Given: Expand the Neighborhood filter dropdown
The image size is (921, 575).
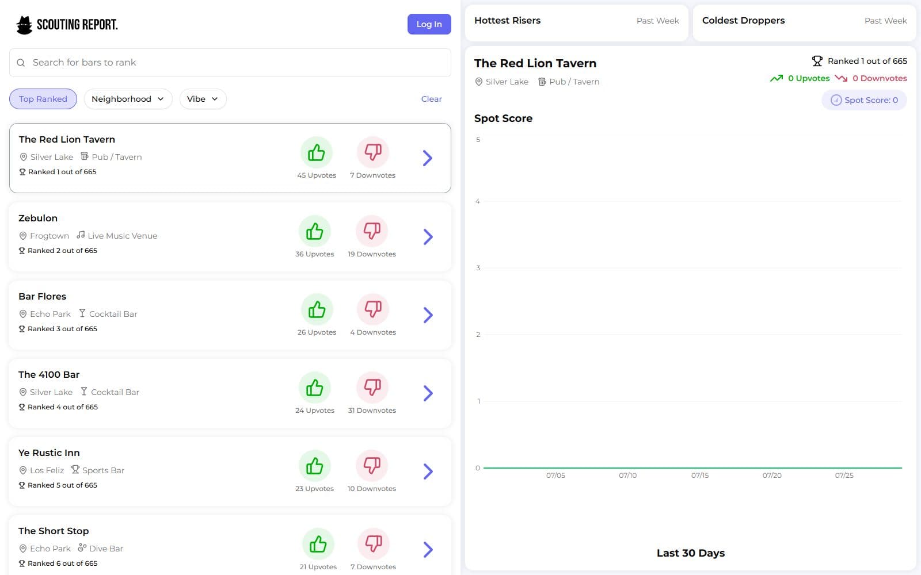Looking at the screenshot, I should point(128,99).
